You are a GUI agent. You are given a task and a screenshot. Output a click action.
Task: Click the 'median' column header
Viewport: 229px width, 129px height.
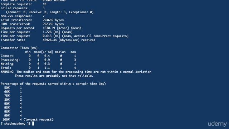[x=60, y=52]
